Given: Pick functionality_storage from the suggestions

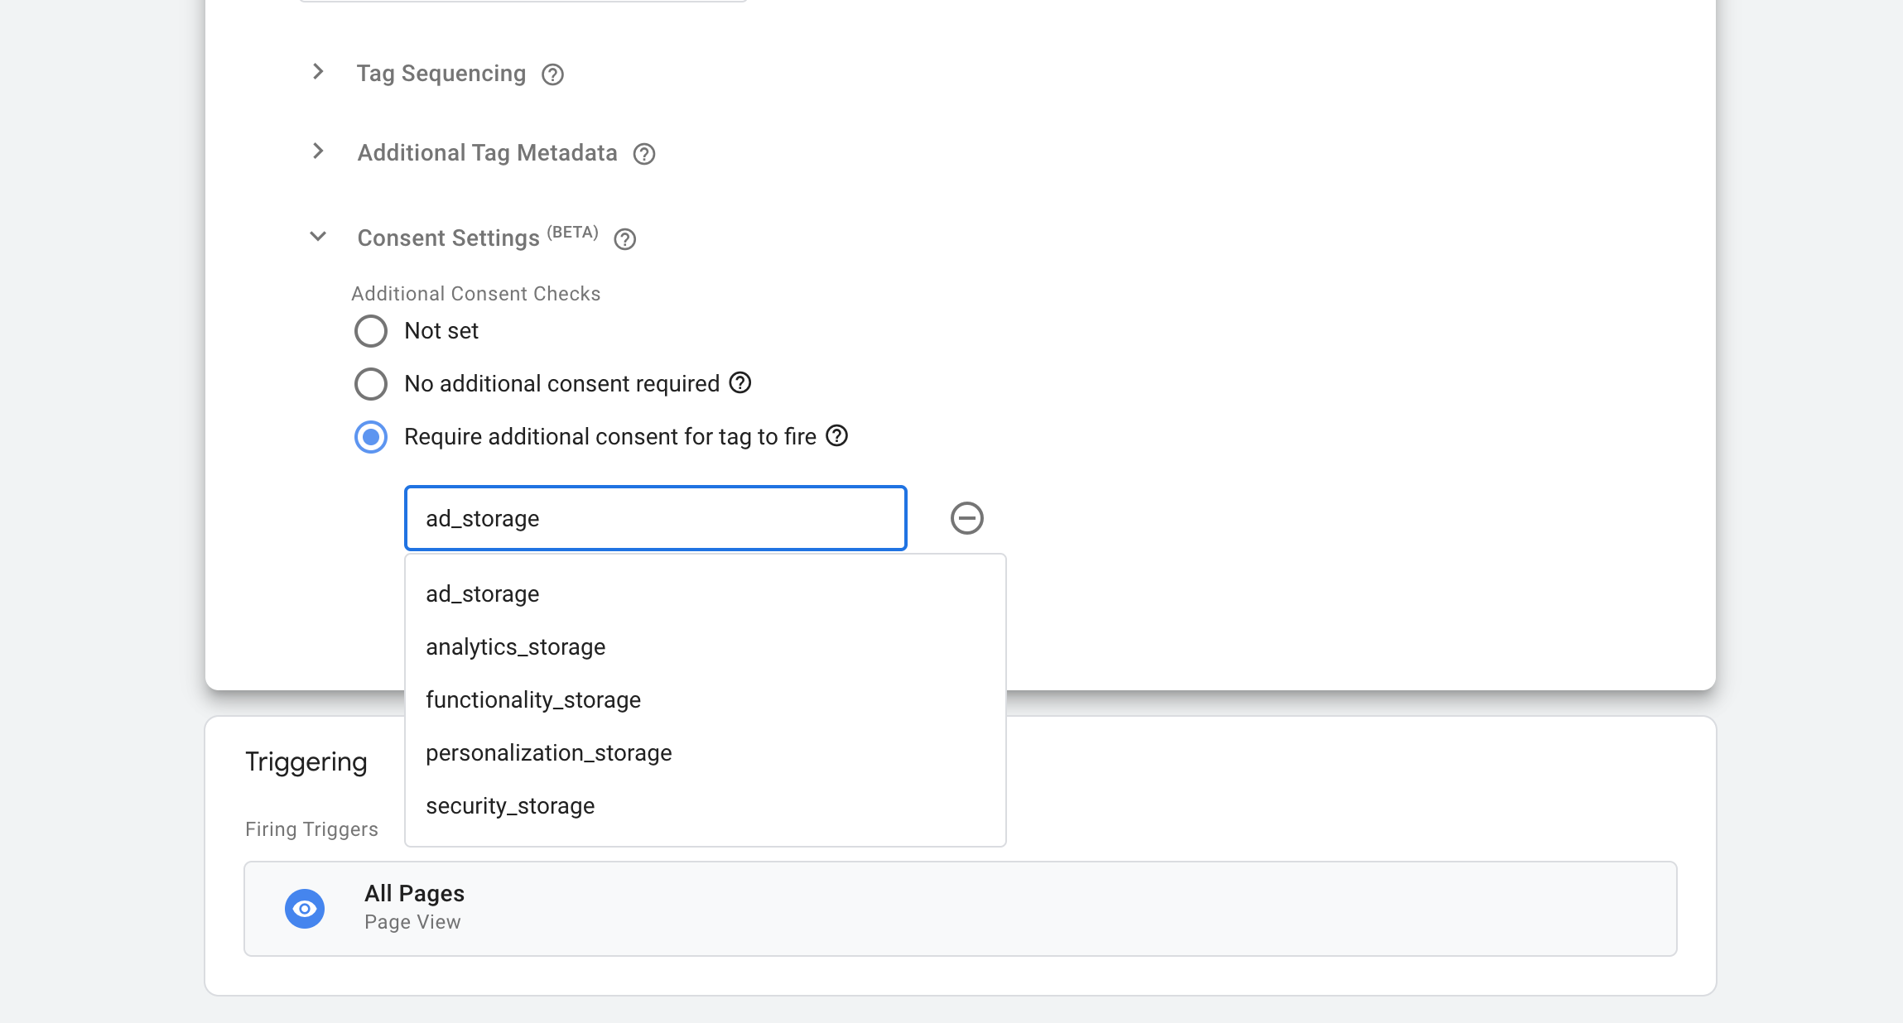Looking at the screenshot, I should (532, 700).
